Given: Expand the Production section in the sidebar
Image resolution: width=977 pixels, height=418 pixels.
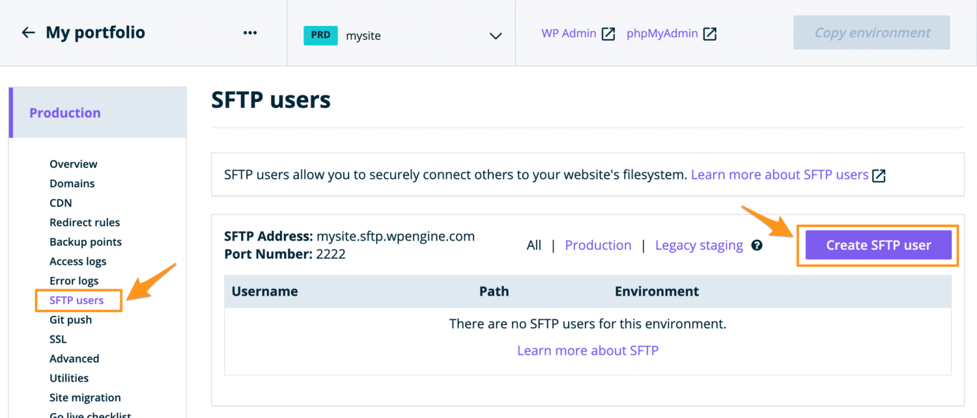Looking at the screenshot, I should click(65, 112).
